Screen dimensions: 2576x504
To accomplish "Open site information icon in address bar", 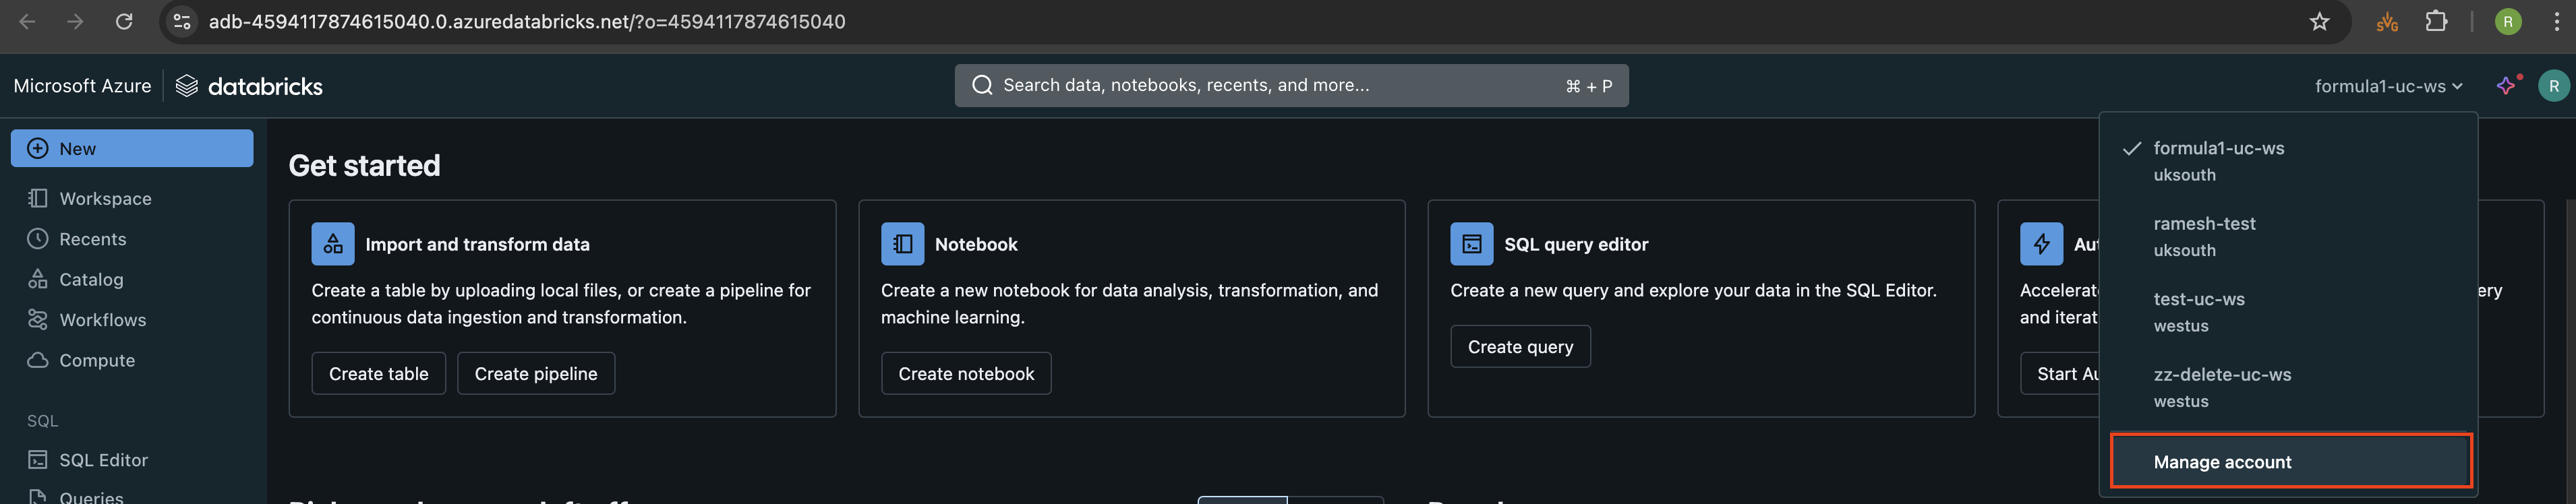I will click(x=182, y=21).
